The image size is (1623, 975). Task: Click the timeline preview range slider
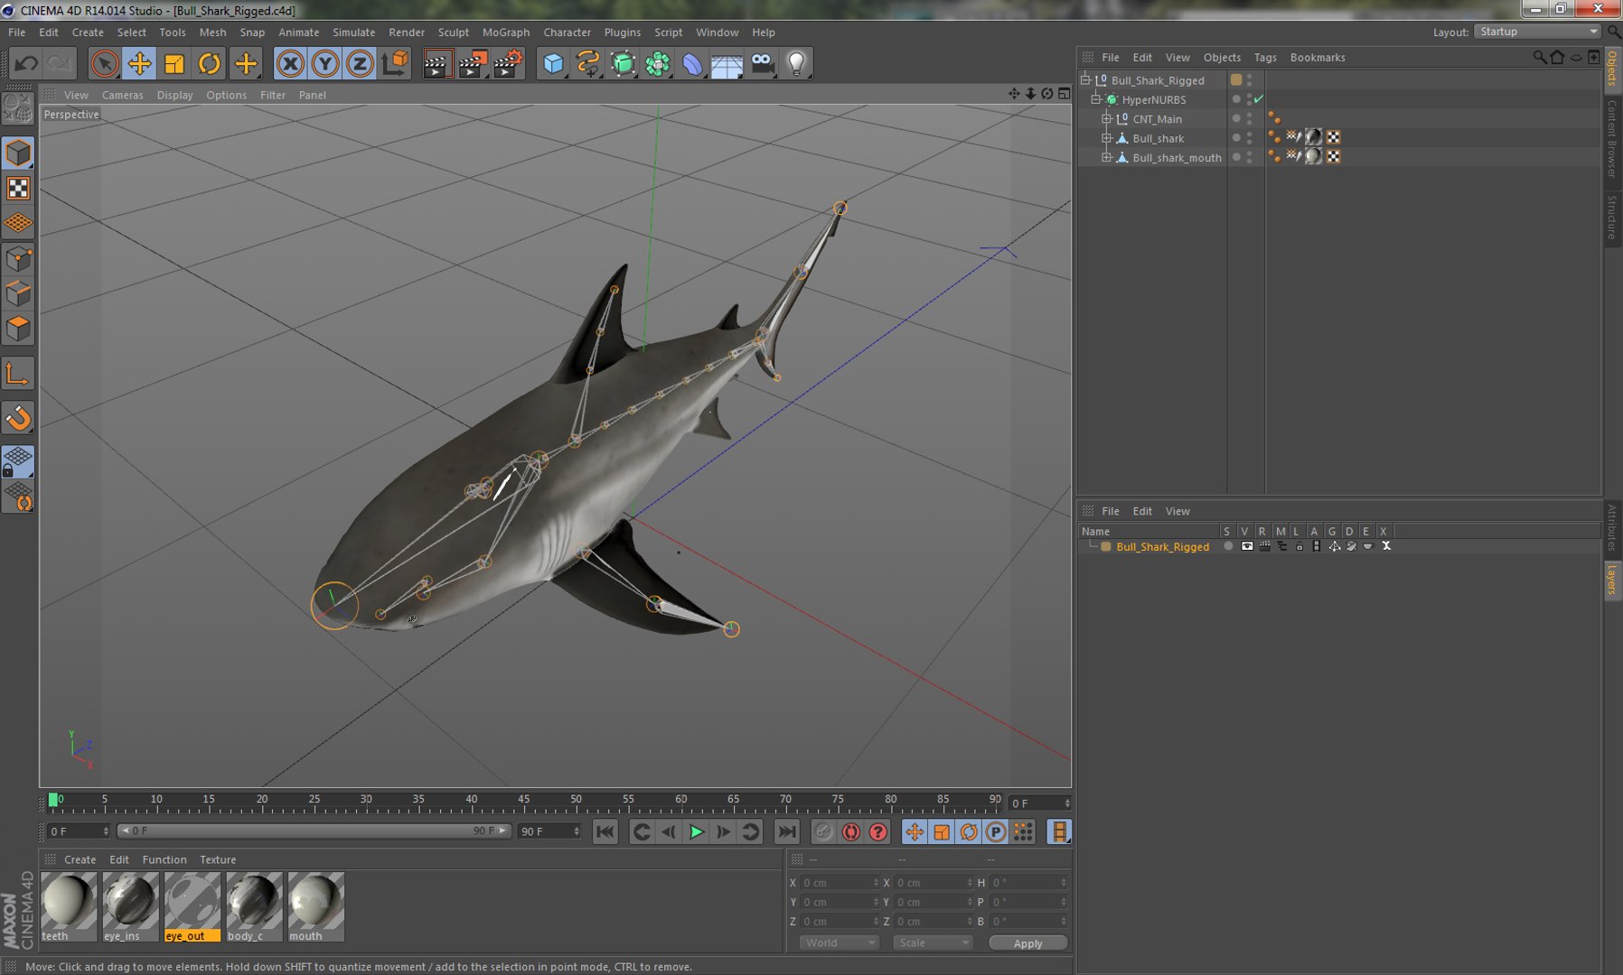[x=314, y=831]
